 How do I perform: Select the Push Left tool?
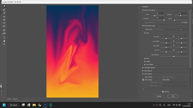pos(4,26)
